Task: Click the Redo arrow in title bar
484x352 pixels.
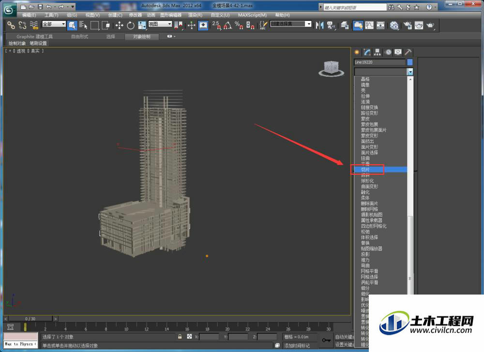Action: [61, 6]
